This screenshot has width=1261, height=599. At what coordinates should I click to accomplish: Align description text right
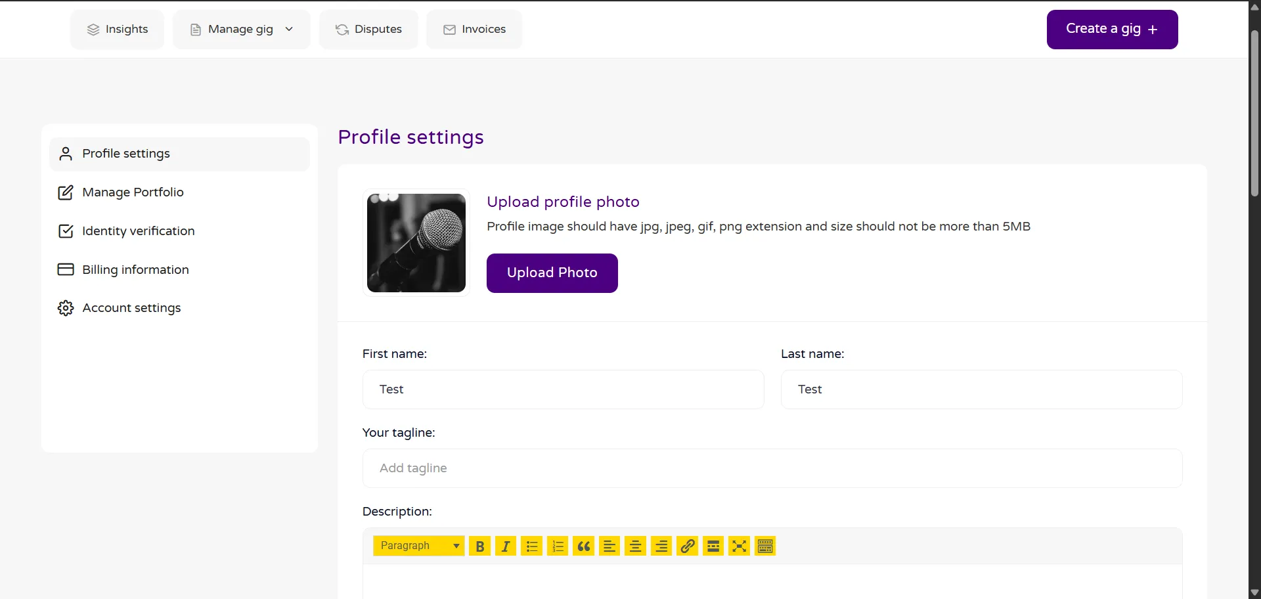point(661,546)
